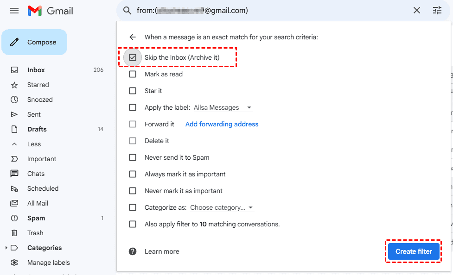Clear the search with the X icon
This screenshot has height=275, width=453.
pyautogui.click(x=417, y=10)
